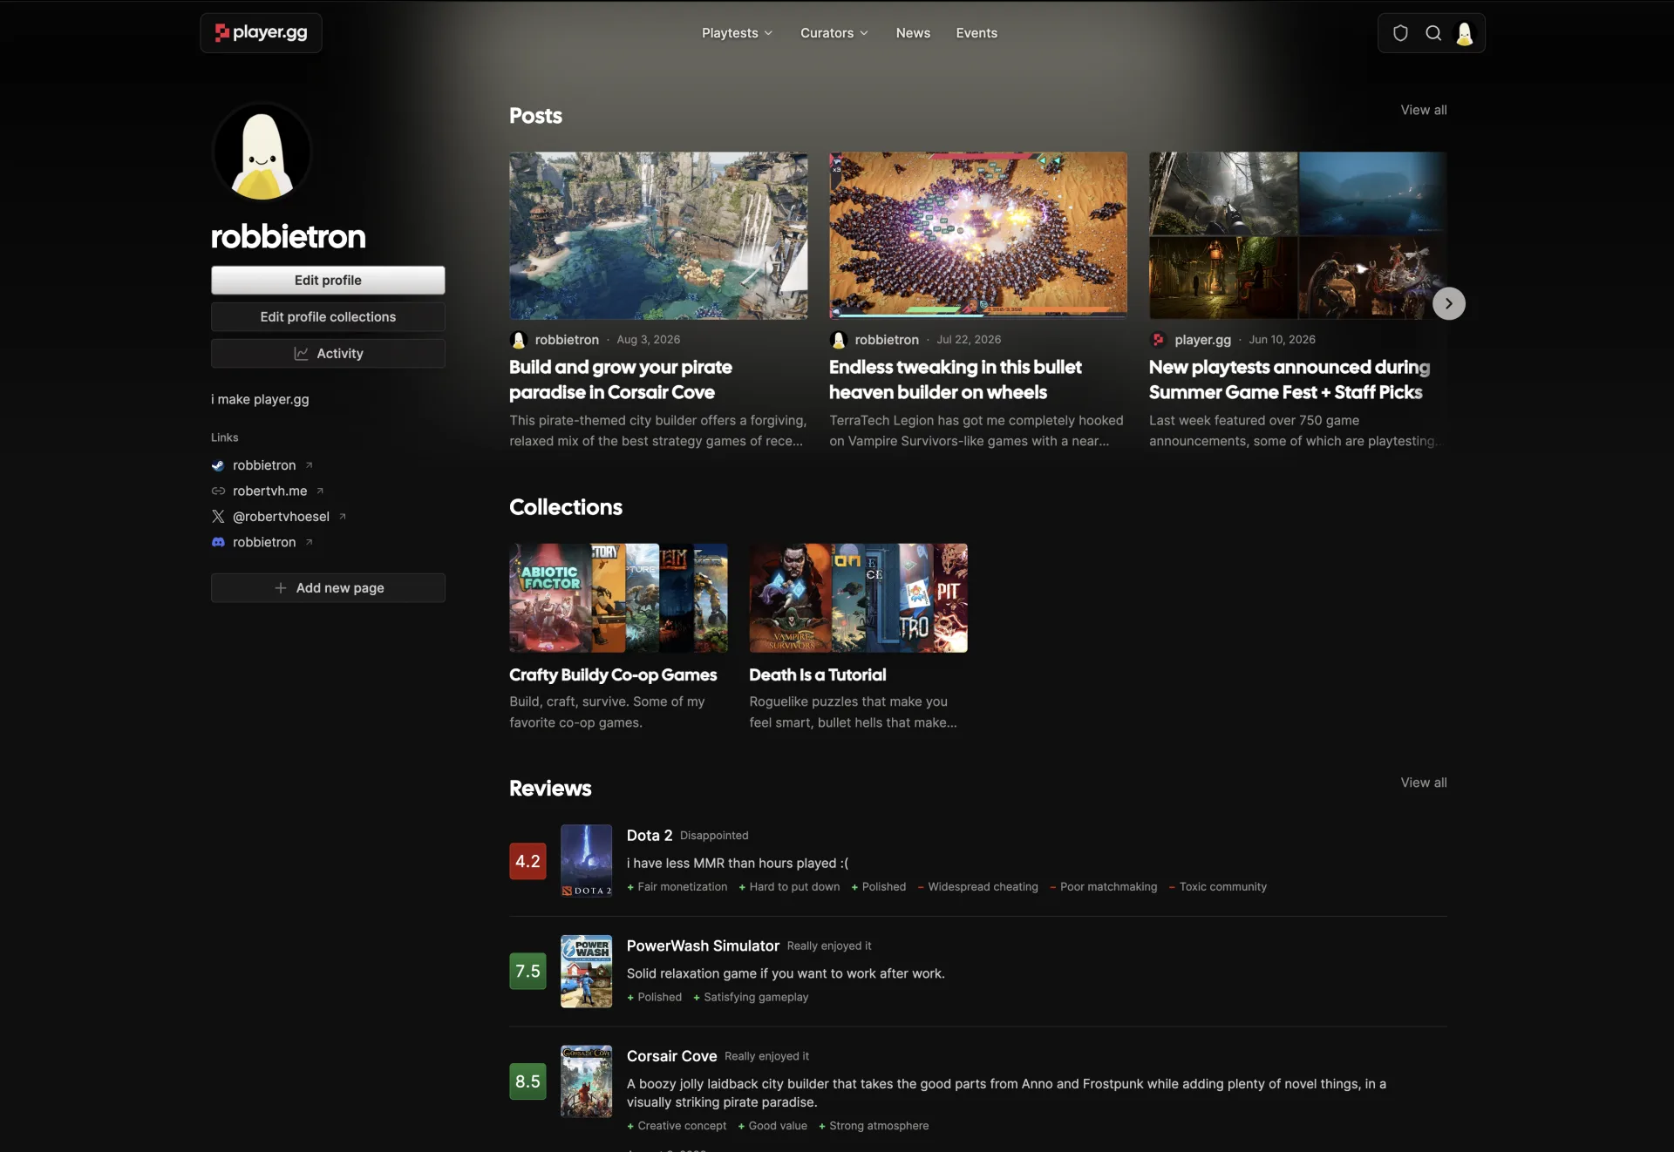Open the Activity button
This screenshot has width=1674, height=1152.
328,354
